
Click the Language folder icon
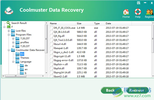pos(17,62)
